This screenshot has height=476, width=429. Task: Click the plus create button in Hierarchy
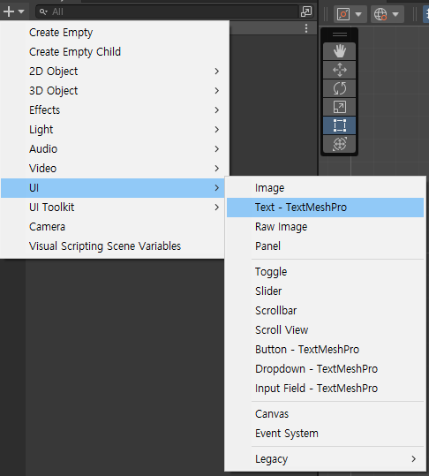point(9,11)
